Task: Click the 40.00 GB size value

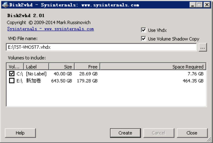Action: tap(63, 74)
